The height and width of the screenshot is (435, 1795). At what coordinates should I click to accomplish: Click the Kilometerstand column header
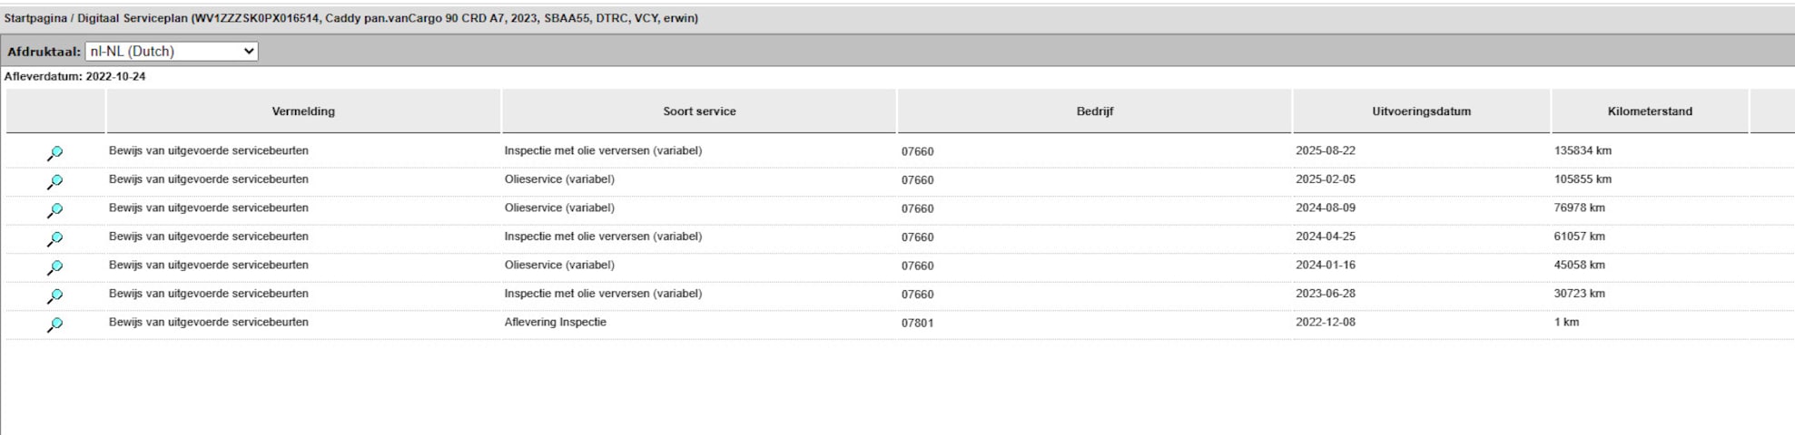[x=1650, y=111]
